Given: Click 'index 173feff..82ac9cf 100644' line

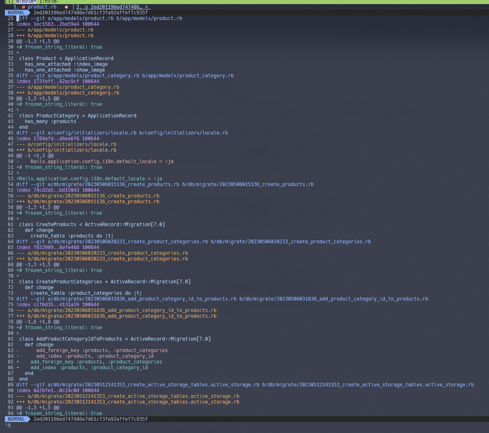Looking at the screenshot, I should pos(58,81).
